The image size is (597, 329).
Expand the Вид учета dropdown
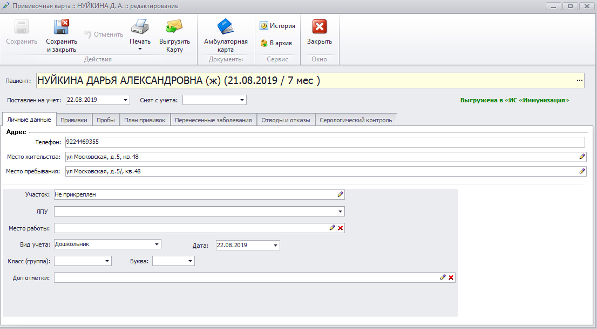pos(157,244)
